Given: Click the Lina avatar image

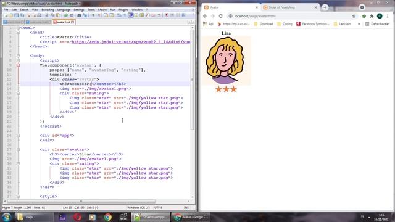Looking at the screenshot, I should click(x=225, y=60).
